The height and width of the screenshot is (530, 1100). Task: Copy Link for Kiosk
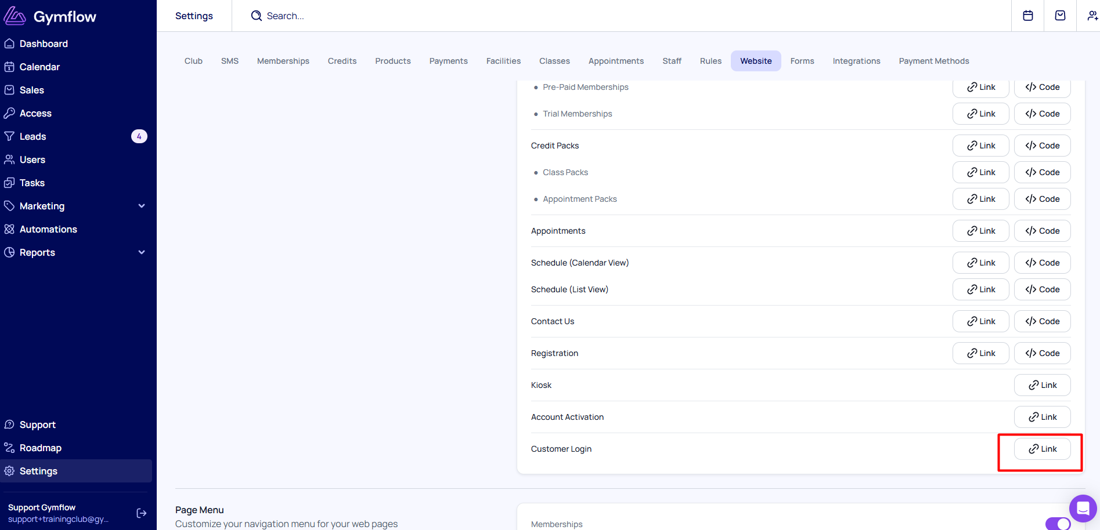(1043, 385)
